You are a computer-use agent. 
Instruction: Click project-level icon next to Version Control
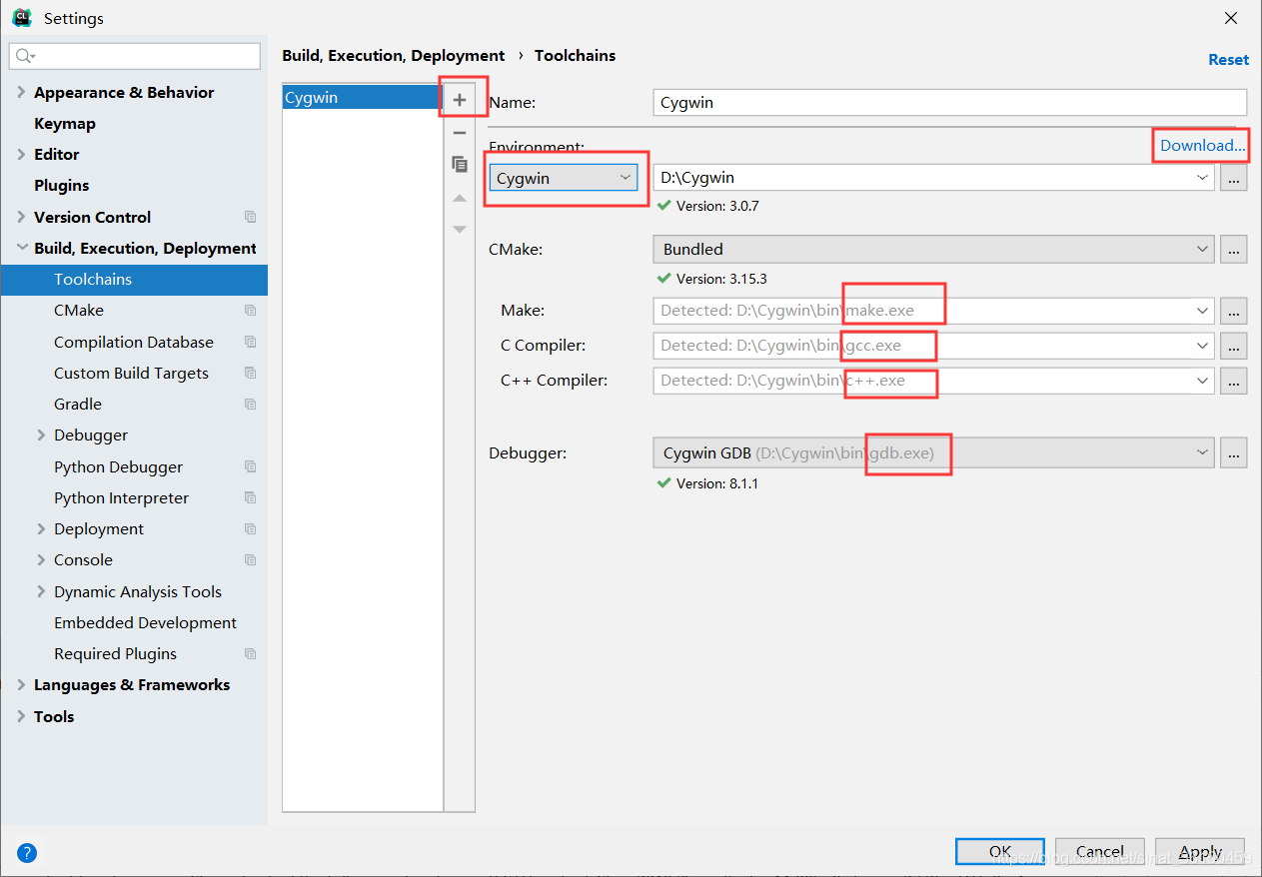[x=250, y=217]
